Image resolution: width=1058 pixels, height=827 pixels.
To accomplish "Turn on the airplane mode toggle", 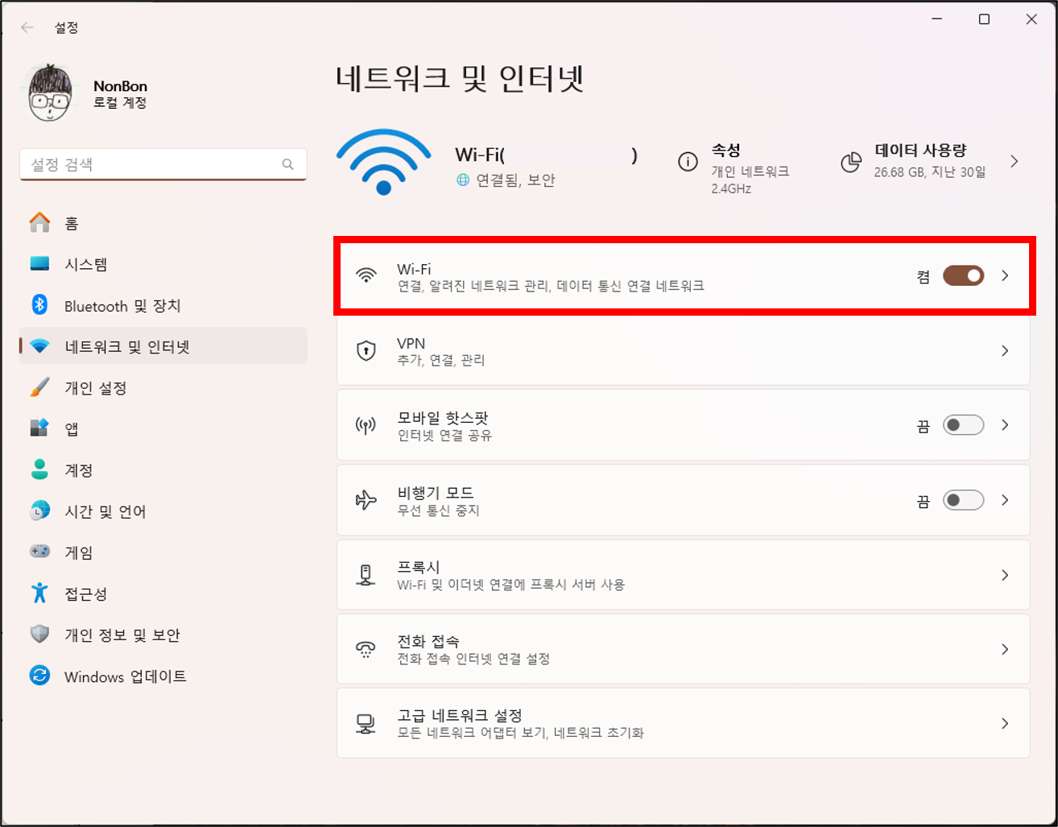I will coord(963,500).
